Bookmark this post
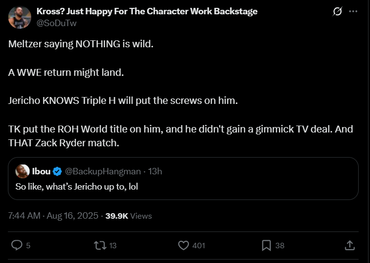 coord(266,245)
